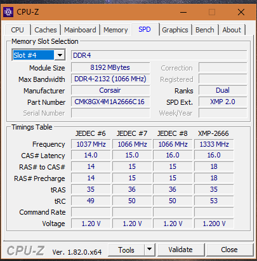Click the Validate button
The height and width of the screenshot is (261, 257).
click(180, 250)
